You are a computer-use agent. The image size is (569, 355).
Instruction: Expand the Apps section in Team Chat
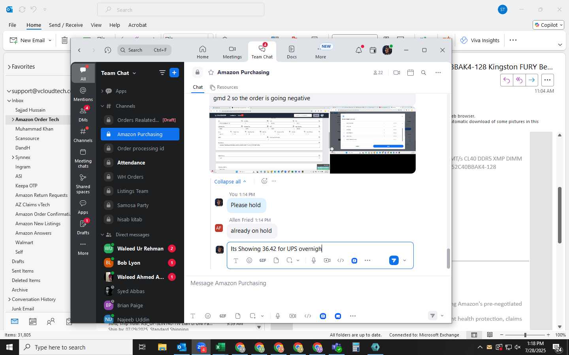[102, 91]
